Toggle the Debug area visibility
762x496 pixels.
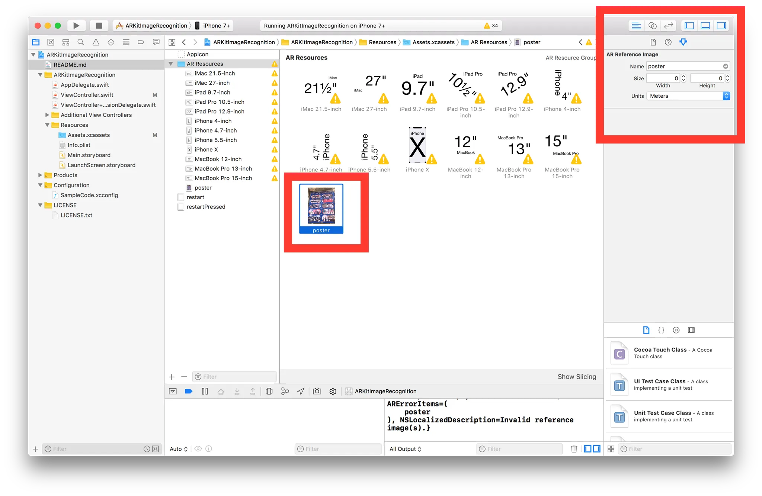coord(705,26)
